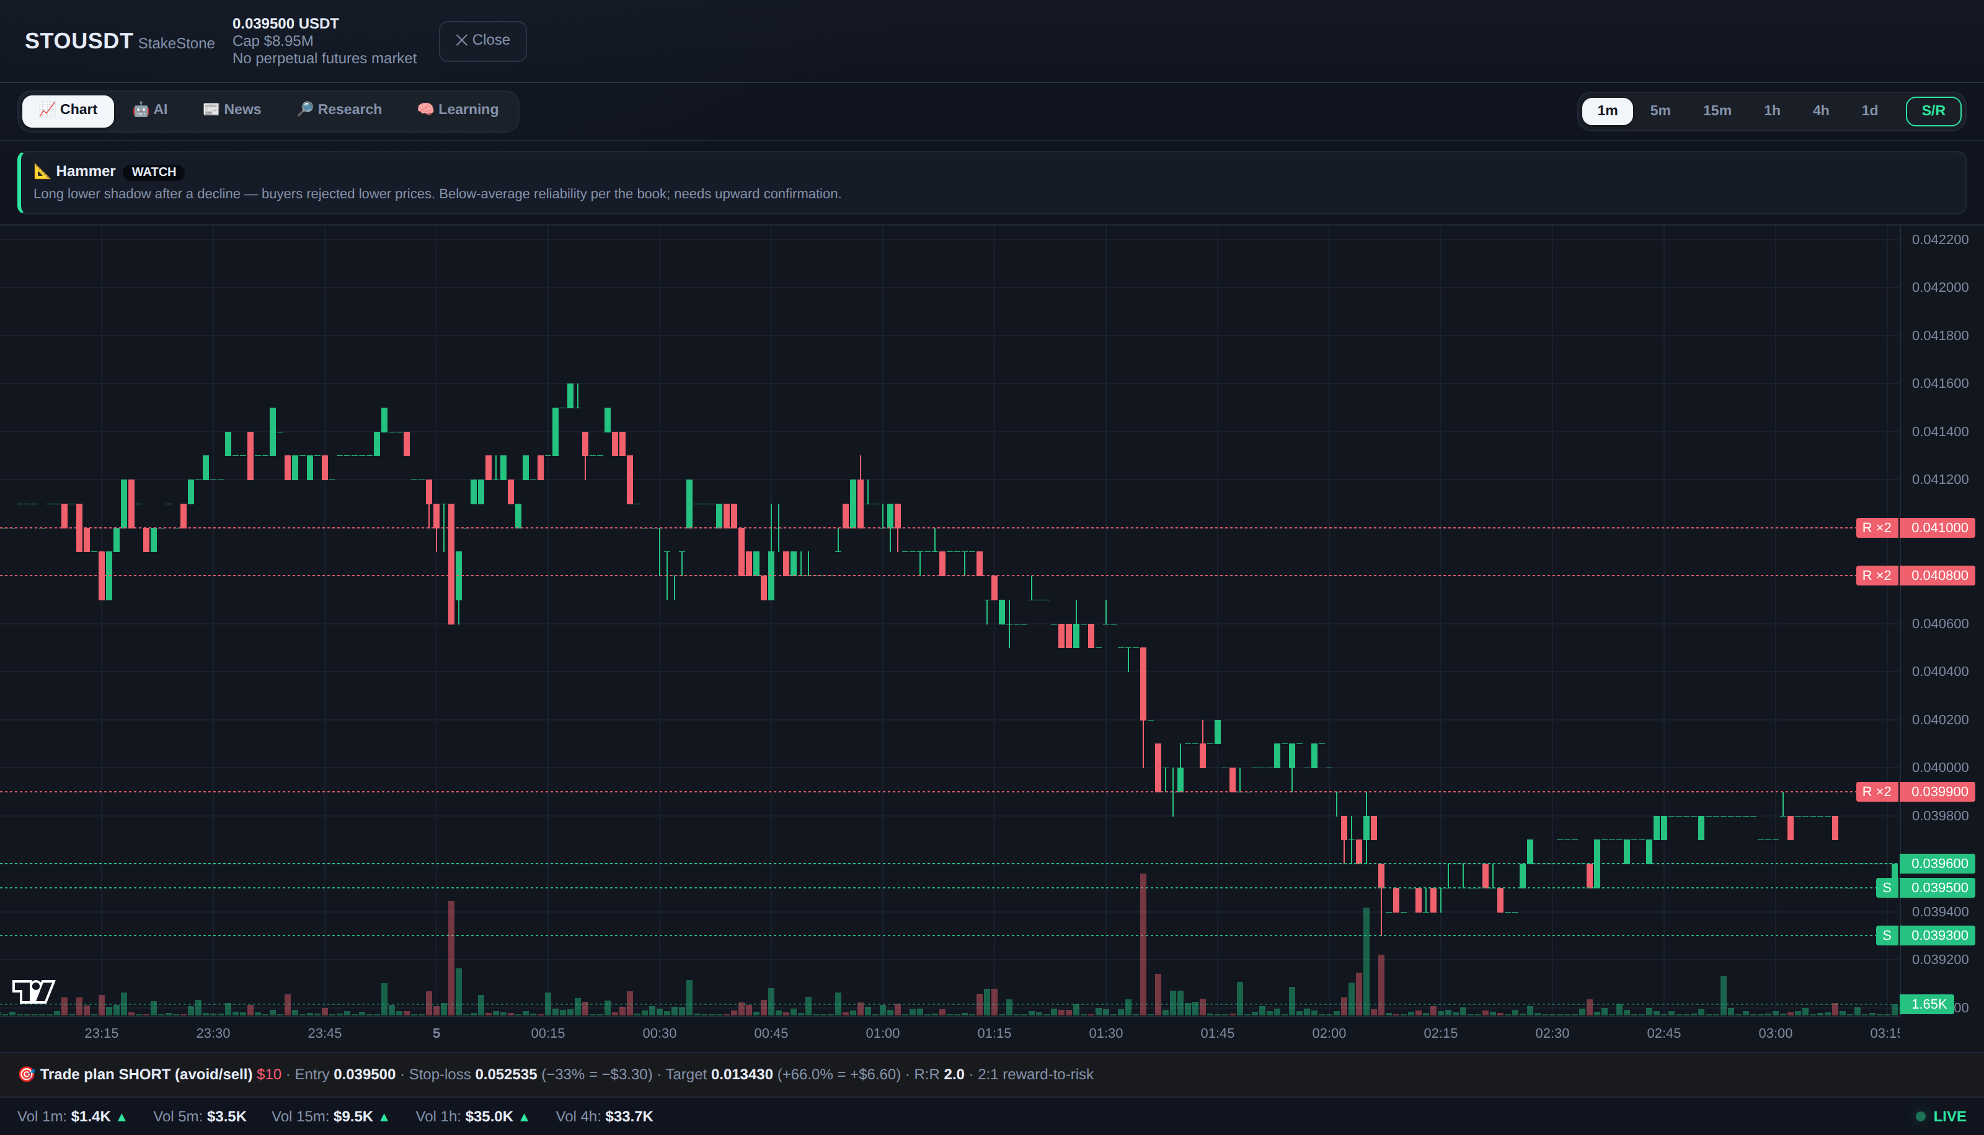Click the R ×2 label at 0.041000
Viewport: 1984px width, 1135px height.
pos(1876,528)
